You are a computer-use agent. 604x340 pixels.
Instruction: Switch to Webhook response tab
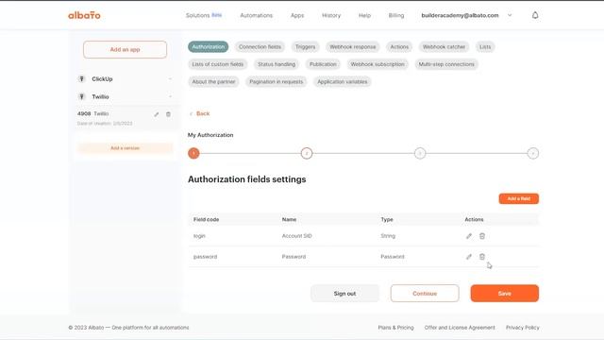(x=352, y=47)
